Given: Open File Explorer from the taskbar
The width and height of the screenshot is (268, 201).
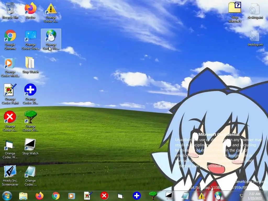Looking at the screenshot, I should (x=23, y=196).
